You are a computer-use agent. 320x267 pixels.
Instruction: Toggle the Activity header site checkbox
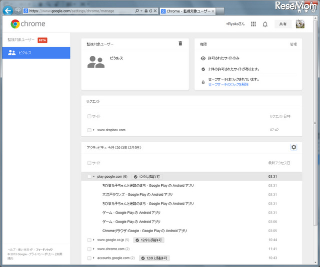(89, 163)
